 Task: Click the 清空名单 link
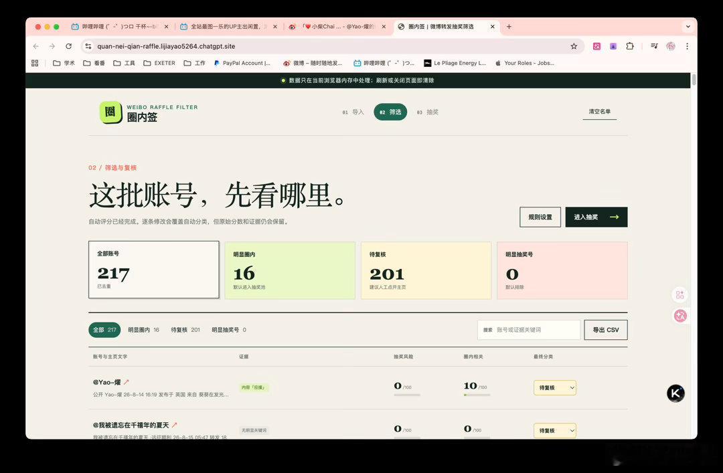599,112
